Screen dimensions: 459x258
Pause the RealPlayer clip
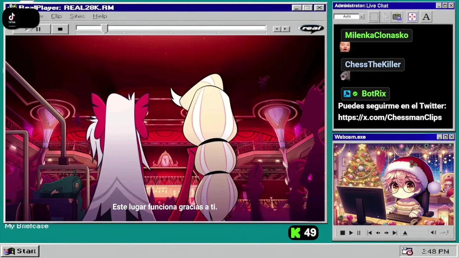(38, 29)
